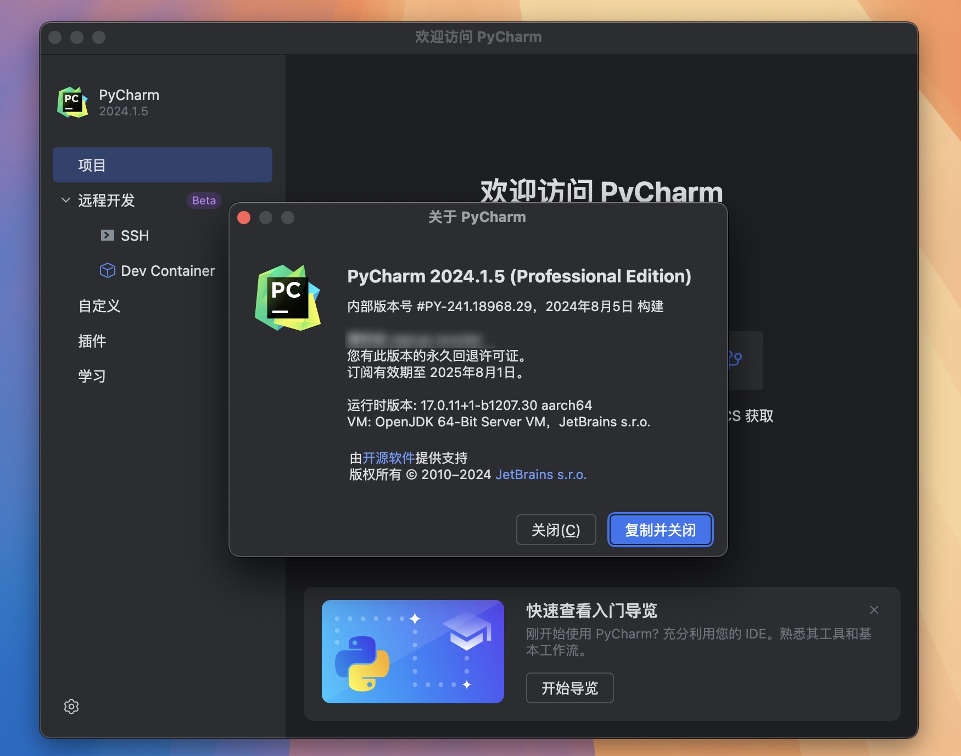Image resolution: width=961 pixels, height=756 pixels.
Task: Open the settings gear in the sidebar
Action: 71,706
